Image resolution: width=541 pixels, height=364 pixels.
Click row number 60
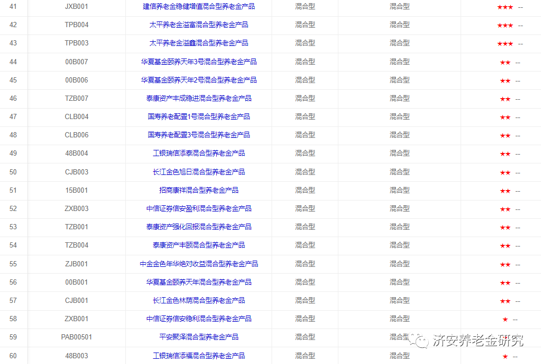point(13,356)
